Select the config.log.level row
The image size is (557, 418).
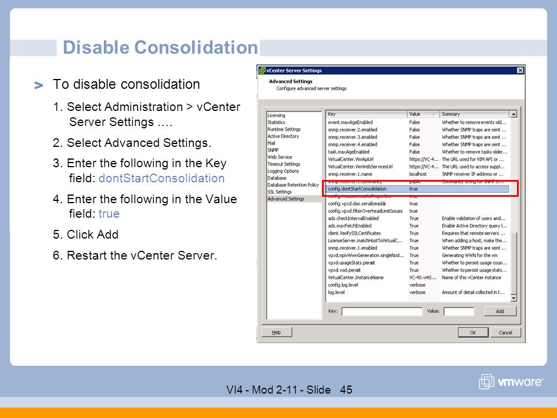point(418,285)
